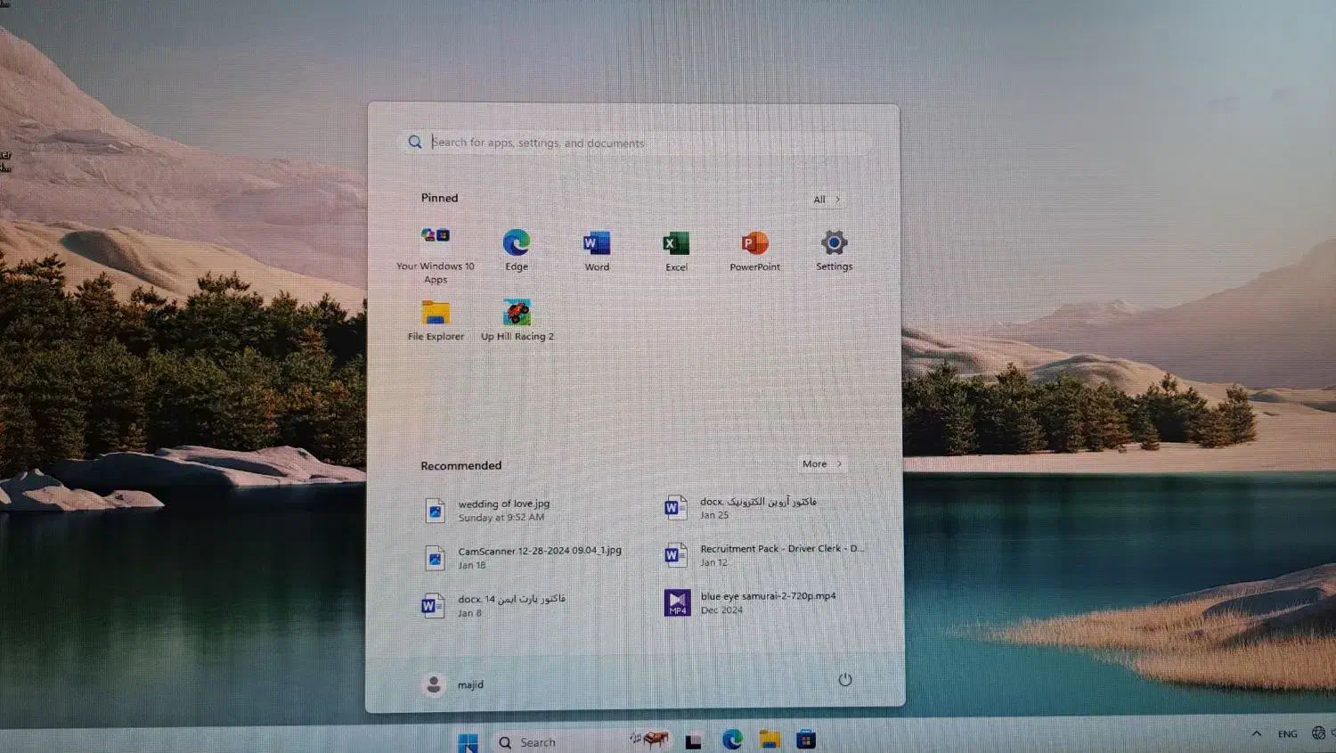Click the Windows Start button on the taskbar
1336x753 pixels.
coord(468,741)
